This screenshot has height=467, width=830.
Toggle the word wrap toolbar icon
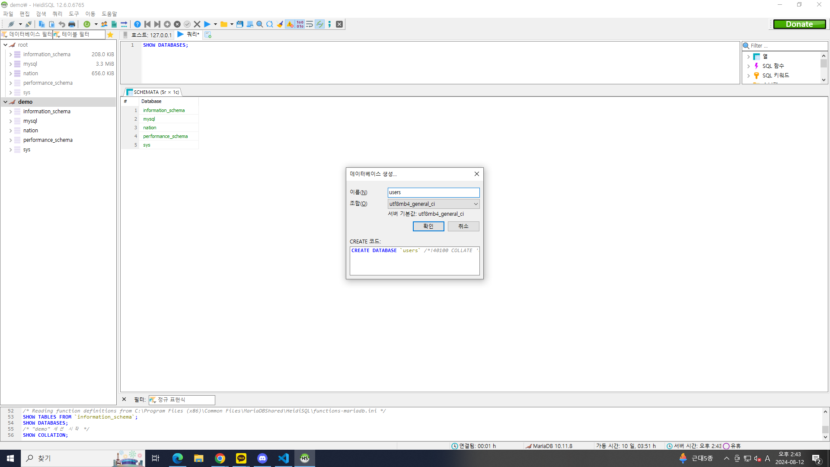310,24
